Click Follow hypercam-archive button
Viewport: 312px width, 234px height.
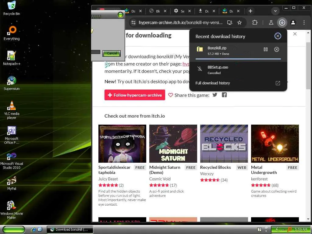point(135,95)
